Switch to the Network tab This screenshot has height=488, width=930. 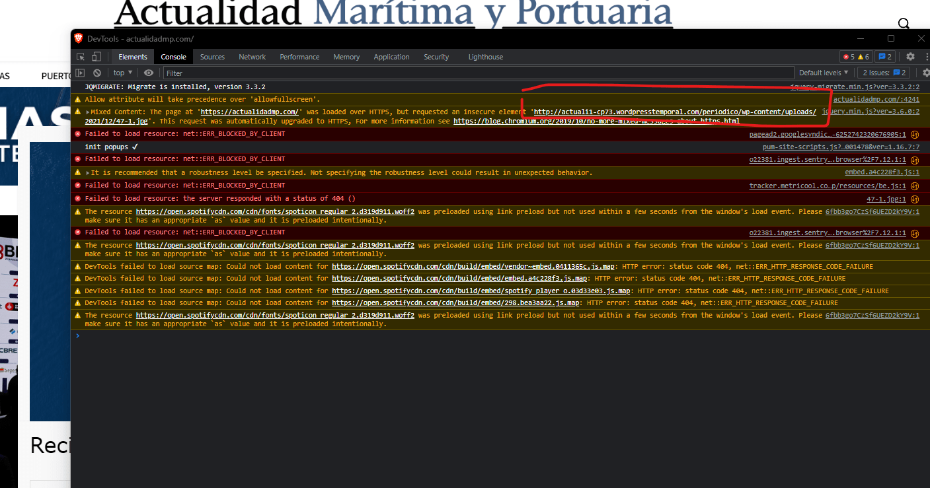click(x=252, y=57)
